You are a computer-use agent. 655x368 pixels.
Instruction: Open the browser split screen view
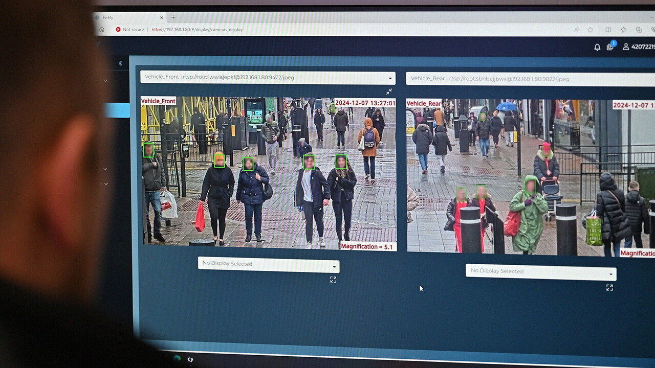click(x=608, y=30)
